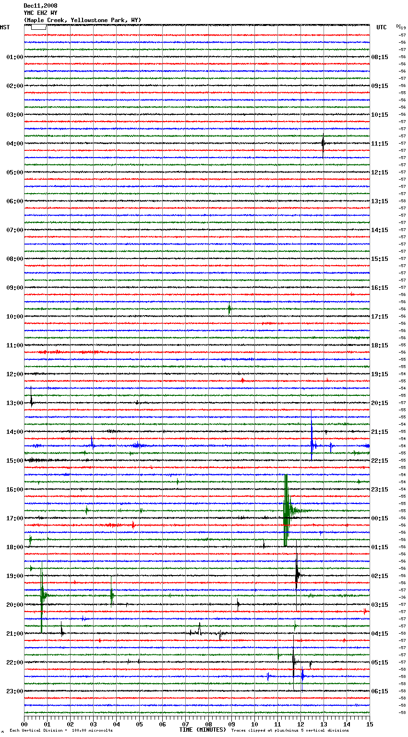Click the 18:15 UTC time label
408x737 pixels.
(380, 345)
